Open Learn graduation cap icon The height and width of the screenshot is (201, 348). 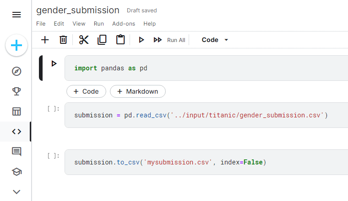[x=16, y=172]
